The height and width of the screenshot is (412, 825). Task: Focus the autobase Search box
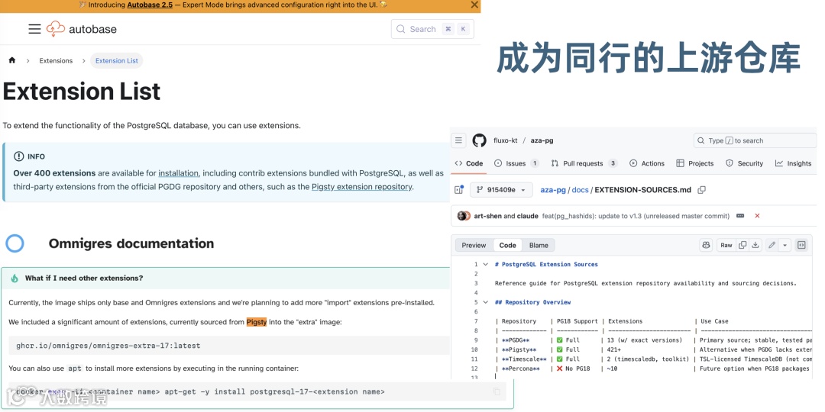[432, 29]
